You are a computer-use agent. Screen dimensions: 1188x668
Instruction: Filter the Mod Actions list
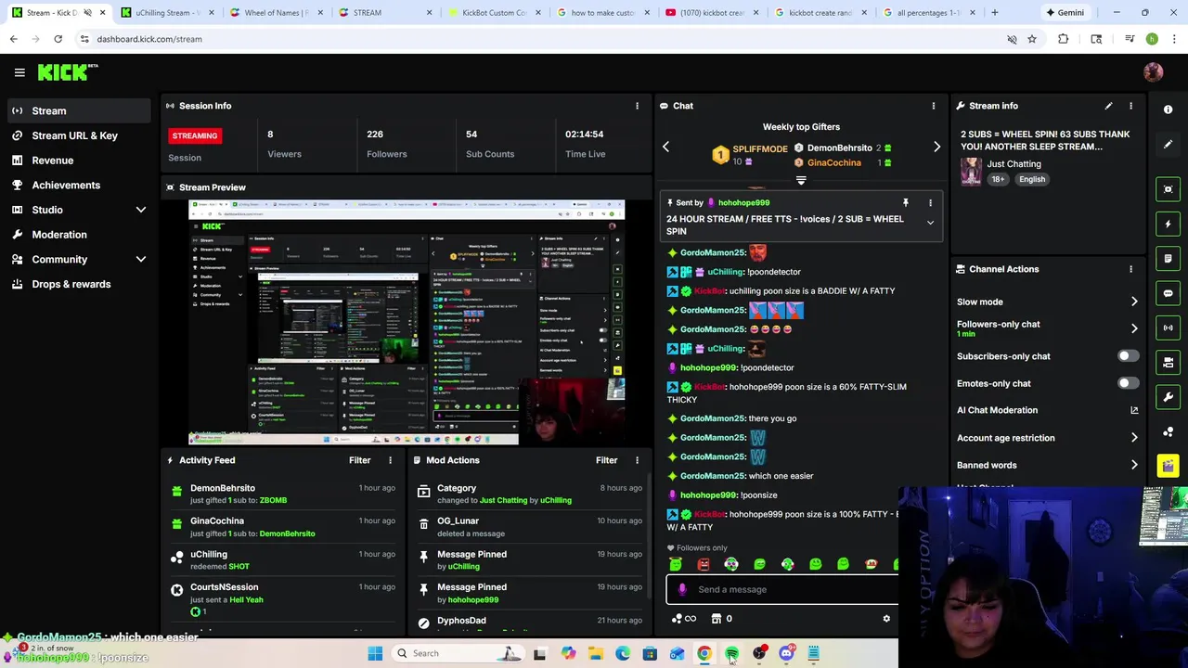606,460
